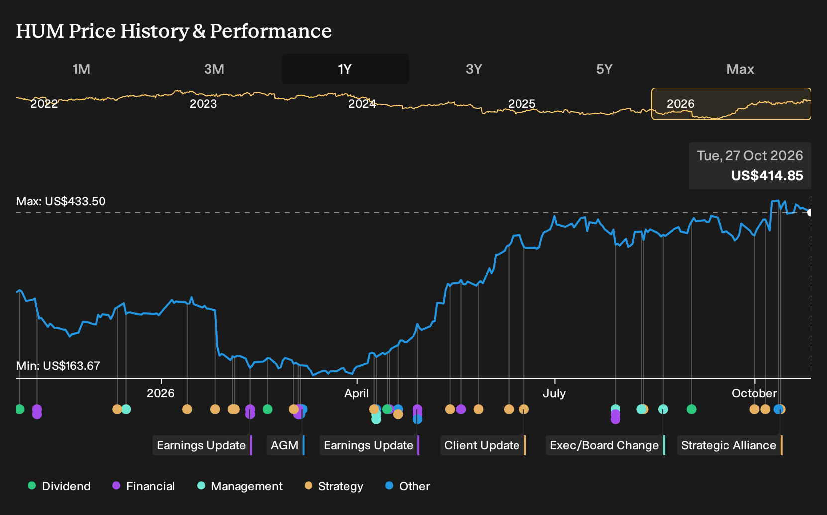Choose the 3Y price history tab
Image resolution: width=827 pixels, height=515 pixels.
474,69
